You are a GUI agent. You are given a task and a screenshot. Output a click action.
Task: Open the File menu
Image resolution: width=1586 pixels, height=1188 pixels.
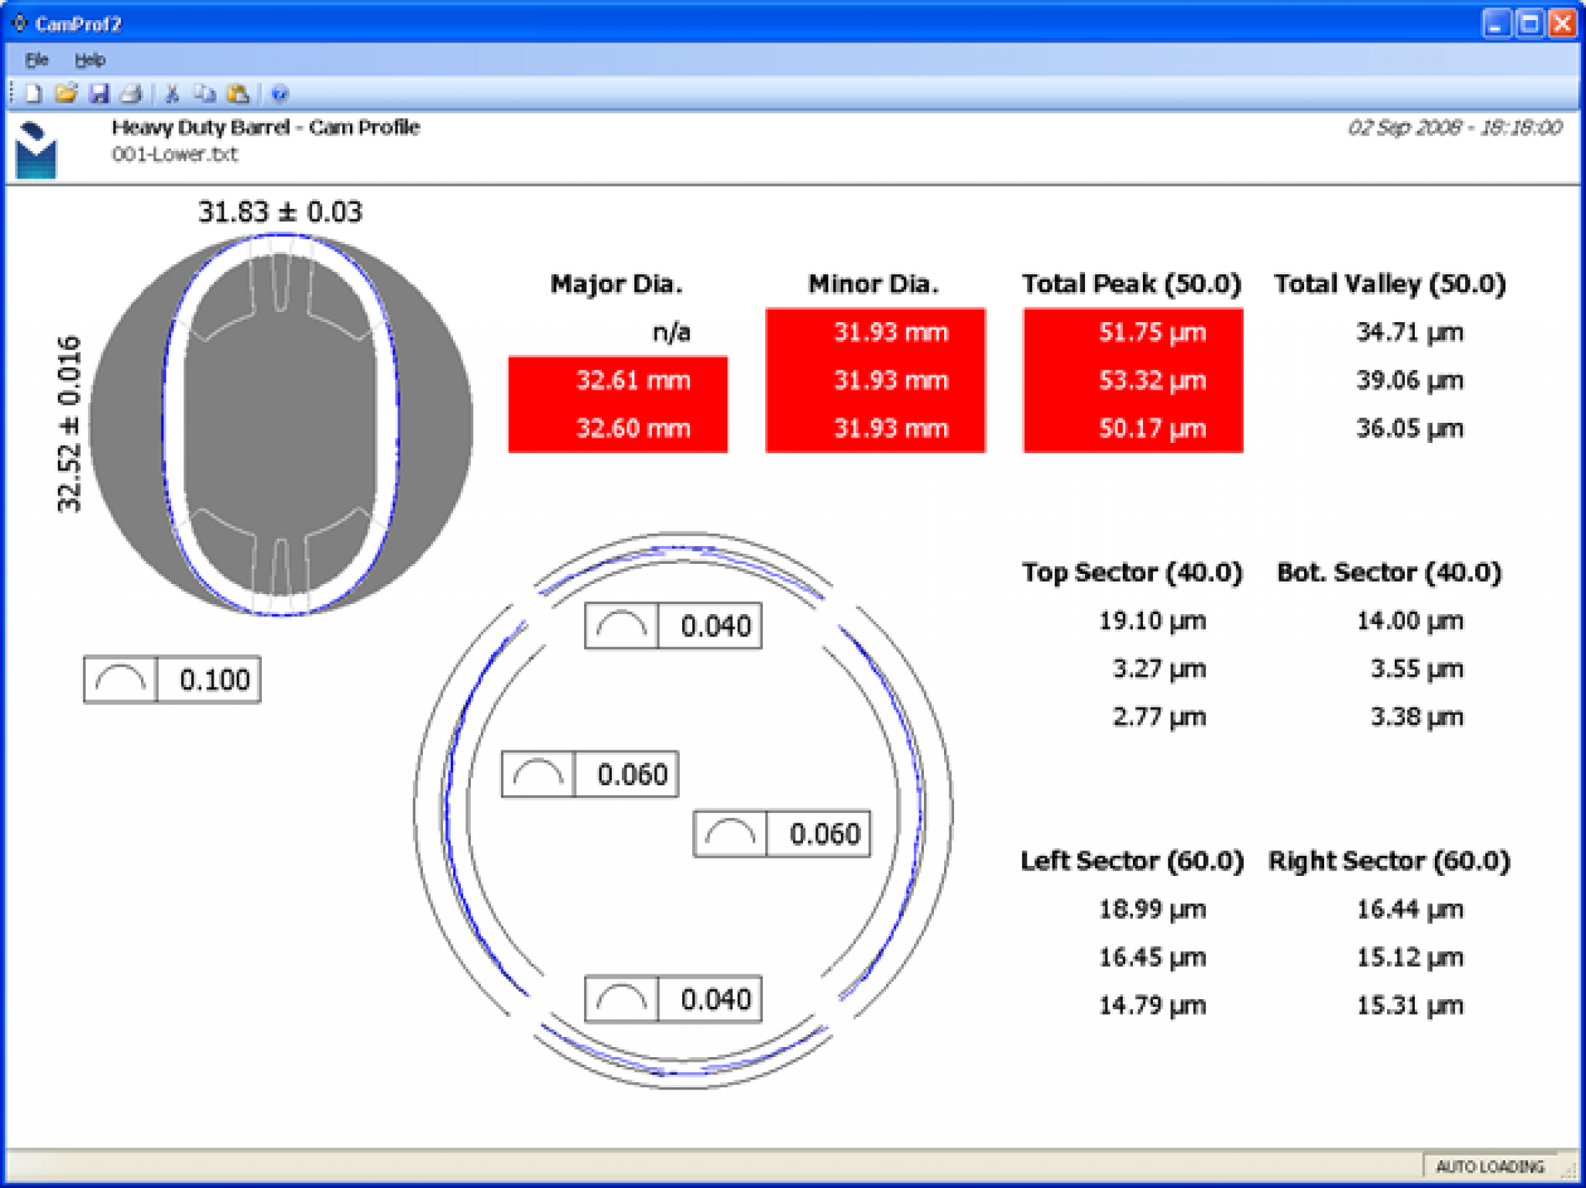pyautogui.click(x=36, y=60)
